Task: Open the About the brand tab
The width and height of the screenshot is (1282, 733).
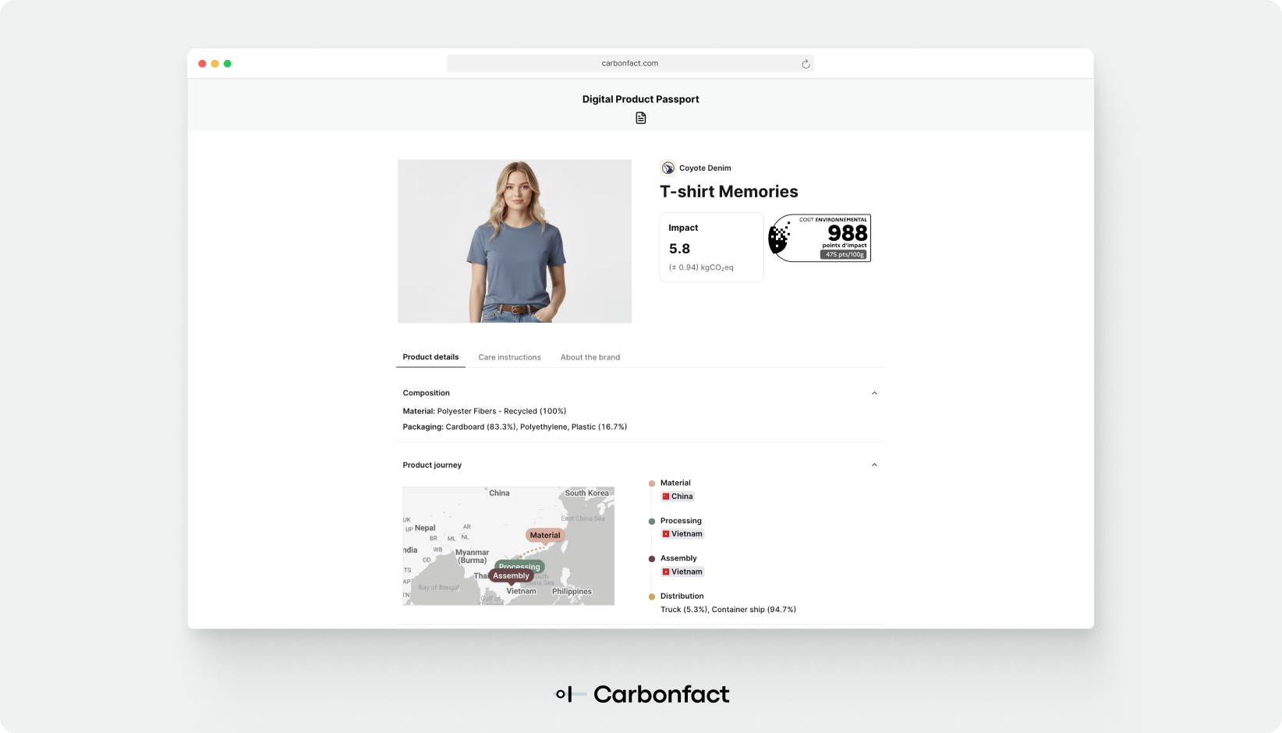Action: pyautogui.click(x=590, y=357)
